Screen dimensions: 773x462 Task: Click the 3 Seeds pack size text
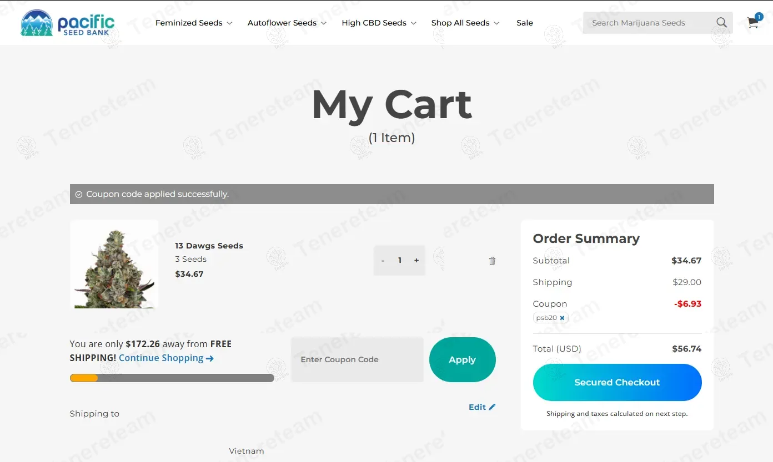[x=190, y=259]
